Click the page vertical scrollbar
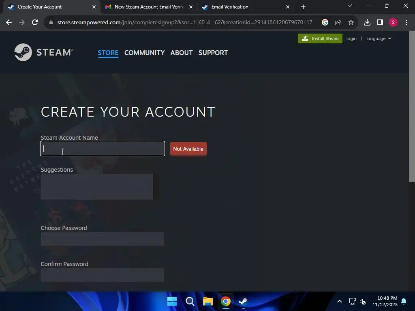Viewport: 415px width, 311px height. coord(412,107)
